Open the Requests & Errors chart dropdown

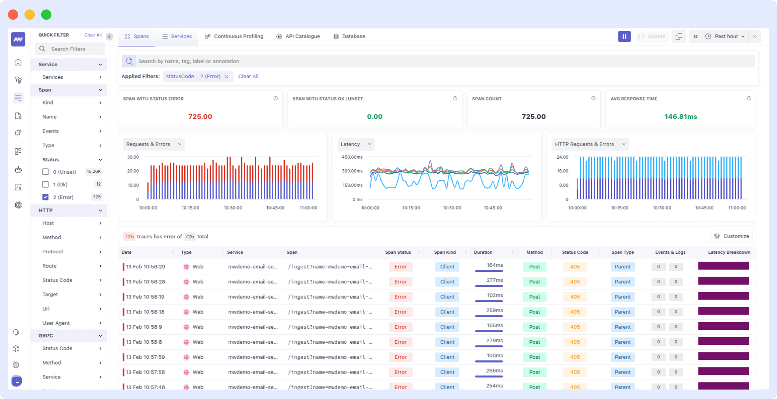(153, 144)
